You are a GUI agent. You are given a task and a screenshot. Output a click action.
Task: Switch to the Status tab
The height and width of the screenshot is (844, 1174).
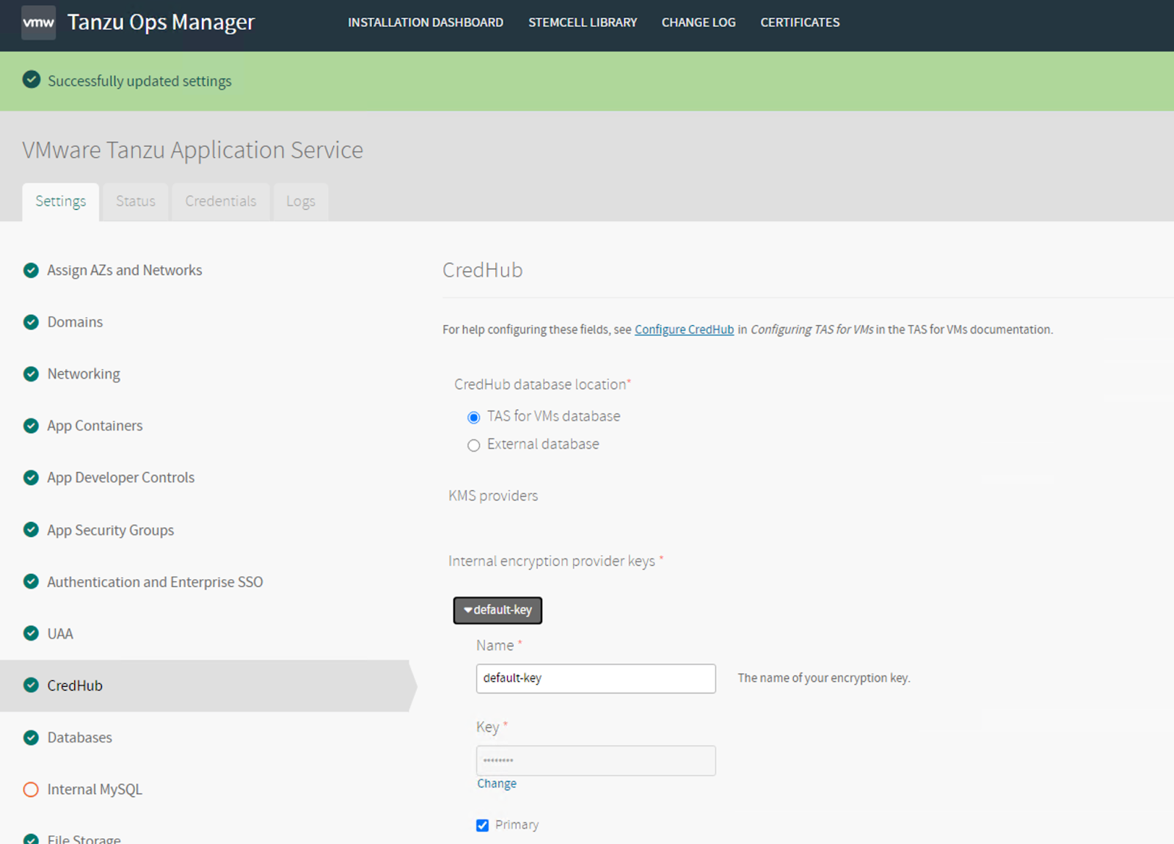(136, 202)
